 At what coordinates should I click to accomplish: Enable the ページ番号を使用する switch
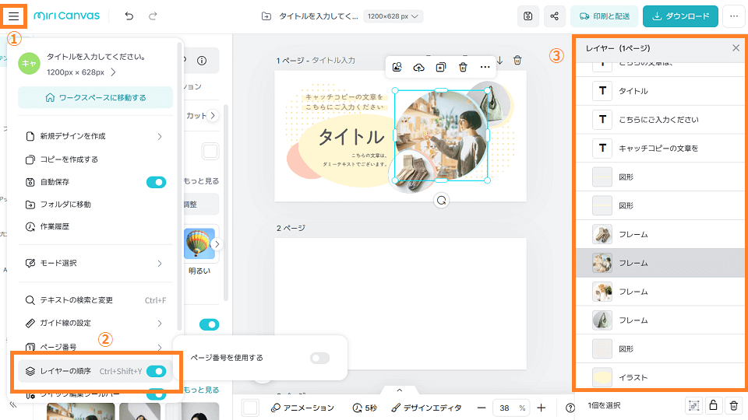click(x=319, y=358)
